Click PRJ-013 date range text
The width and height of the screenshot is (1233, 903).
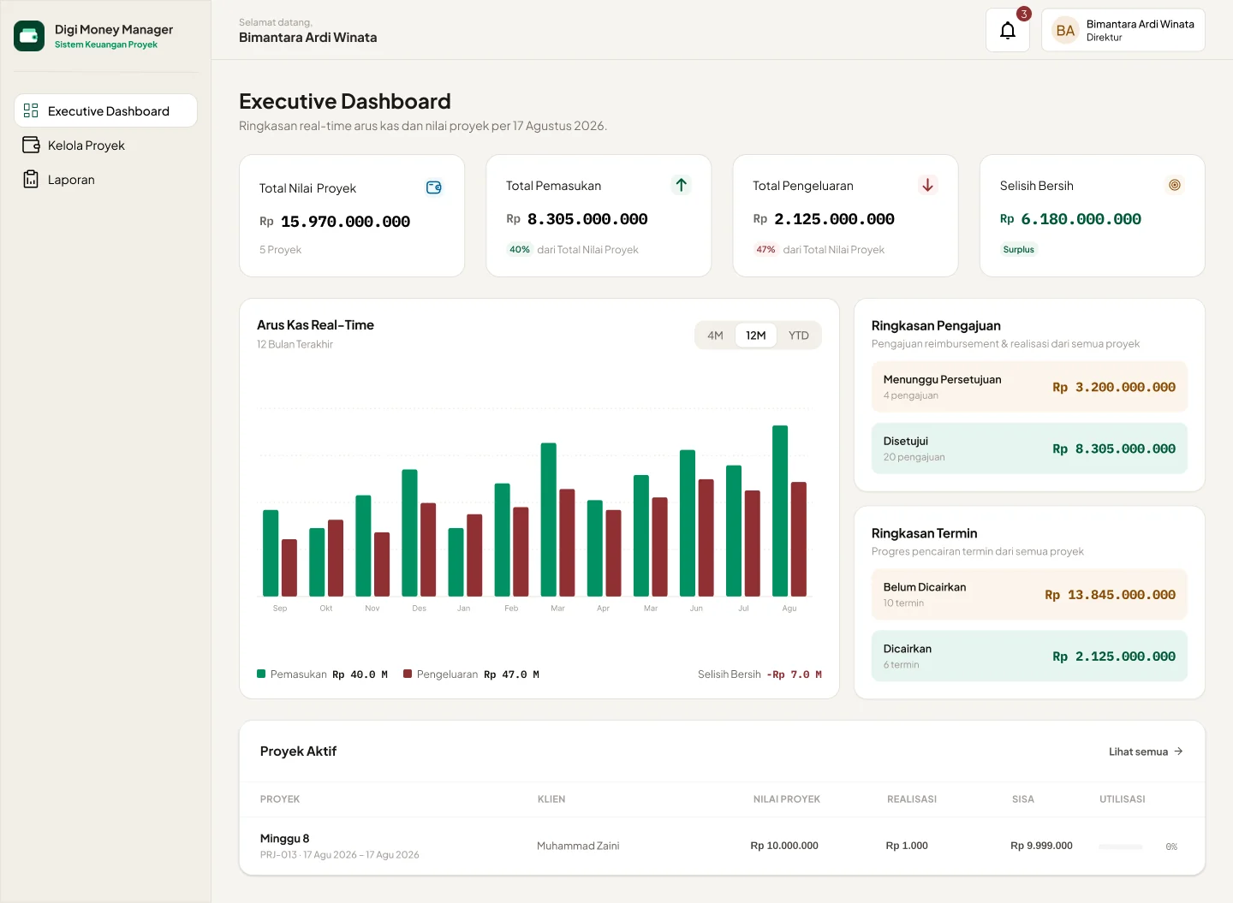(340, 855)
